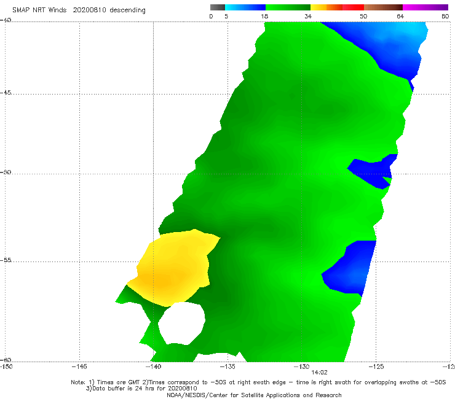
Task: Click the yellow-orange segment of the color bar
Action: pos(326,7)
